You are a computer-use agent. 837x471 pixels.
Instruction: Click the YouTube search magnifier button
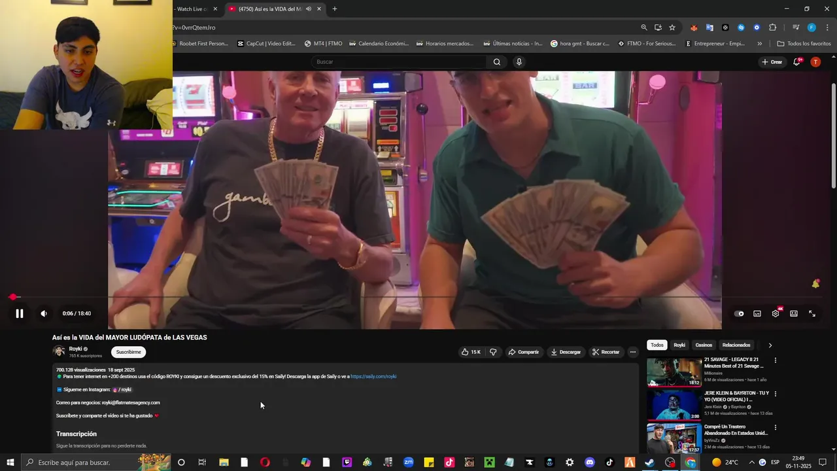pos(497,61)
